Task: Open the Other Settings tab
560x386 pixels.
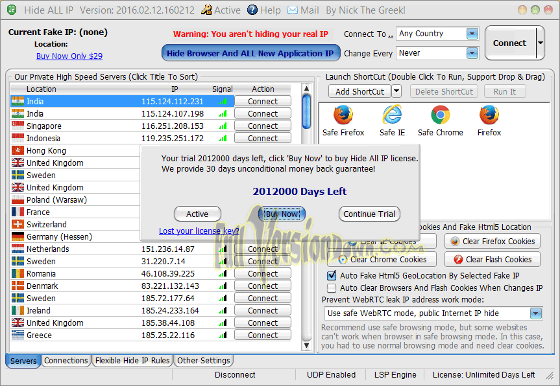Action: [204, 361]
